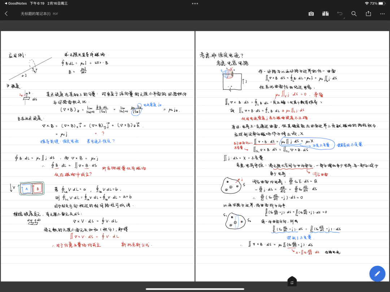Open search with the magnifier icon
Screen dimensions: 390x292
tap(354, 14)
